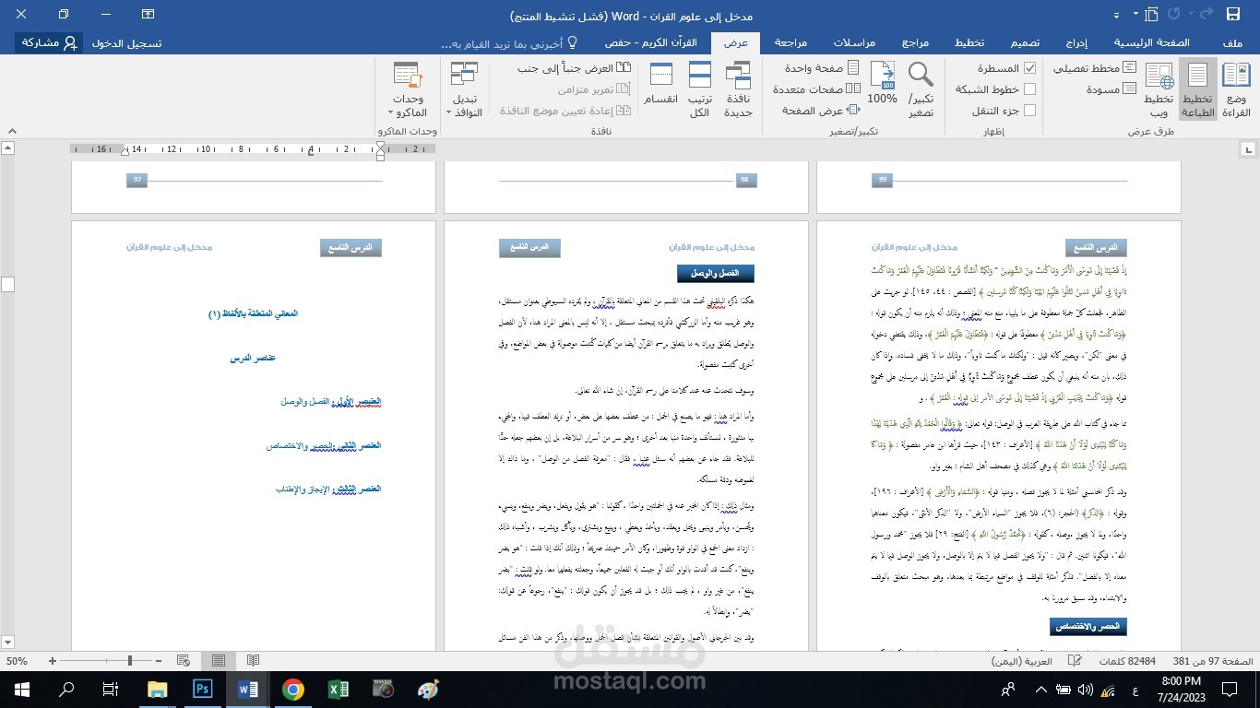Click Read Mode icon in status bar
This screenshot has width=1260, height=708.
coord(253,661)
